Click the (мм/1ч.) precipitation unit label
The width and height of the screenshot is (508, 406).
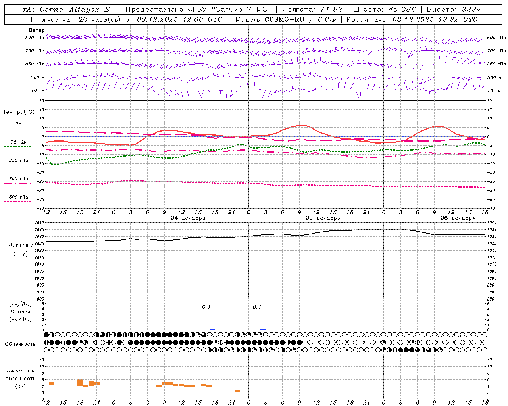[x=20, y=319]
